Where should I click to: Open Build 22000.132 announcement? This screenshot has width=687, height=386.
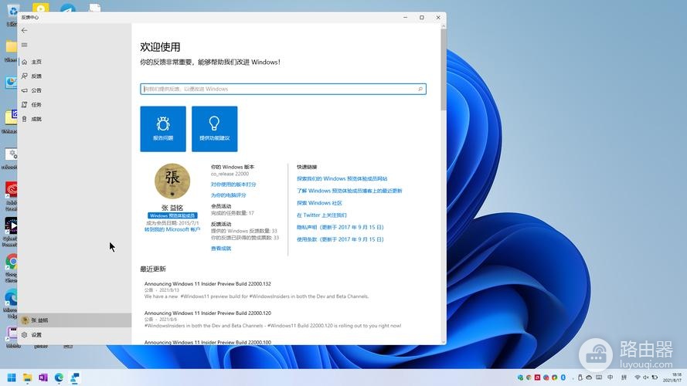click(x=208, y=284)
